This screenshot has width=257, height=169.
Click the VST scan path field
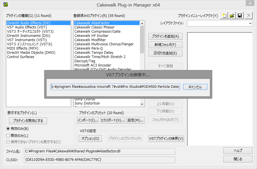[115, 87]
